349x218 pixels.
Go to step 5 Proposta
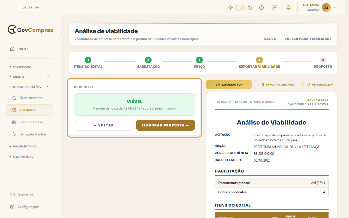pos(323,63)
